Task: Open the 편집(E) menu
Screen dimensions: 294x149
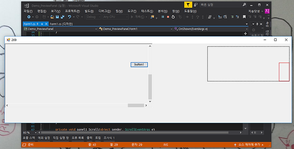Action: pos(42,11)
